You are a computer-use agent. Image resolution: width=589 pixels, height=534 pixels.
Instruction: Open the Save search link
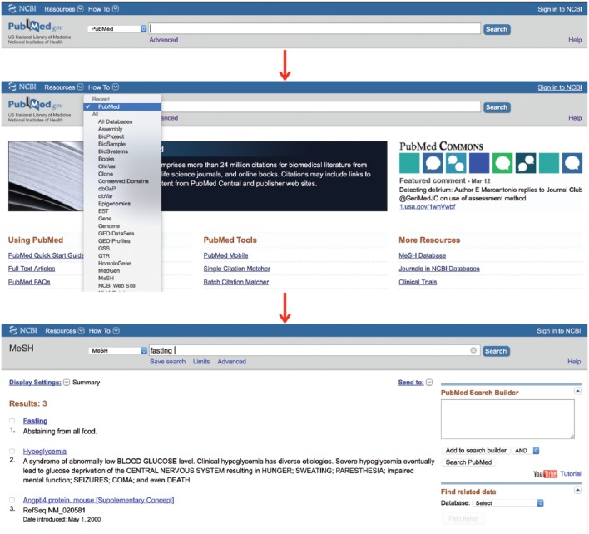click(x=167, y=362)
